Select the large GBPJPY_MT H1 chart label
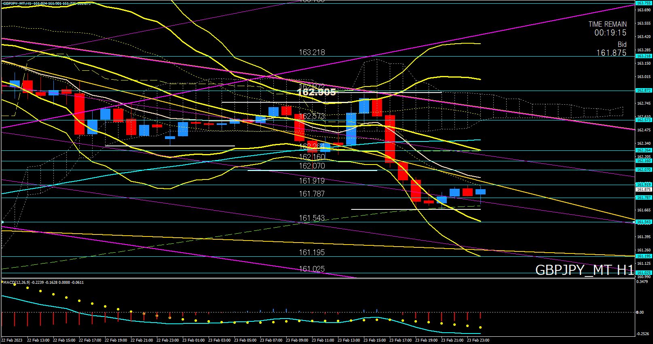Viewport: 653px width, 344px height. (584, 270)
